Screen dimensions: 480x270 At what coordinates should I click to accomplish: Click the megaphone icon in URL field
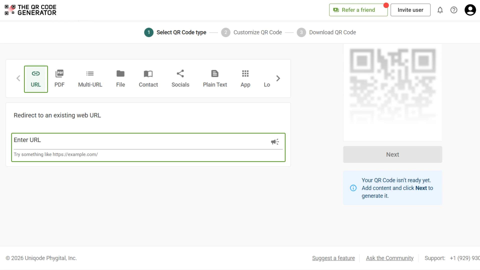(x=275, y=142)
